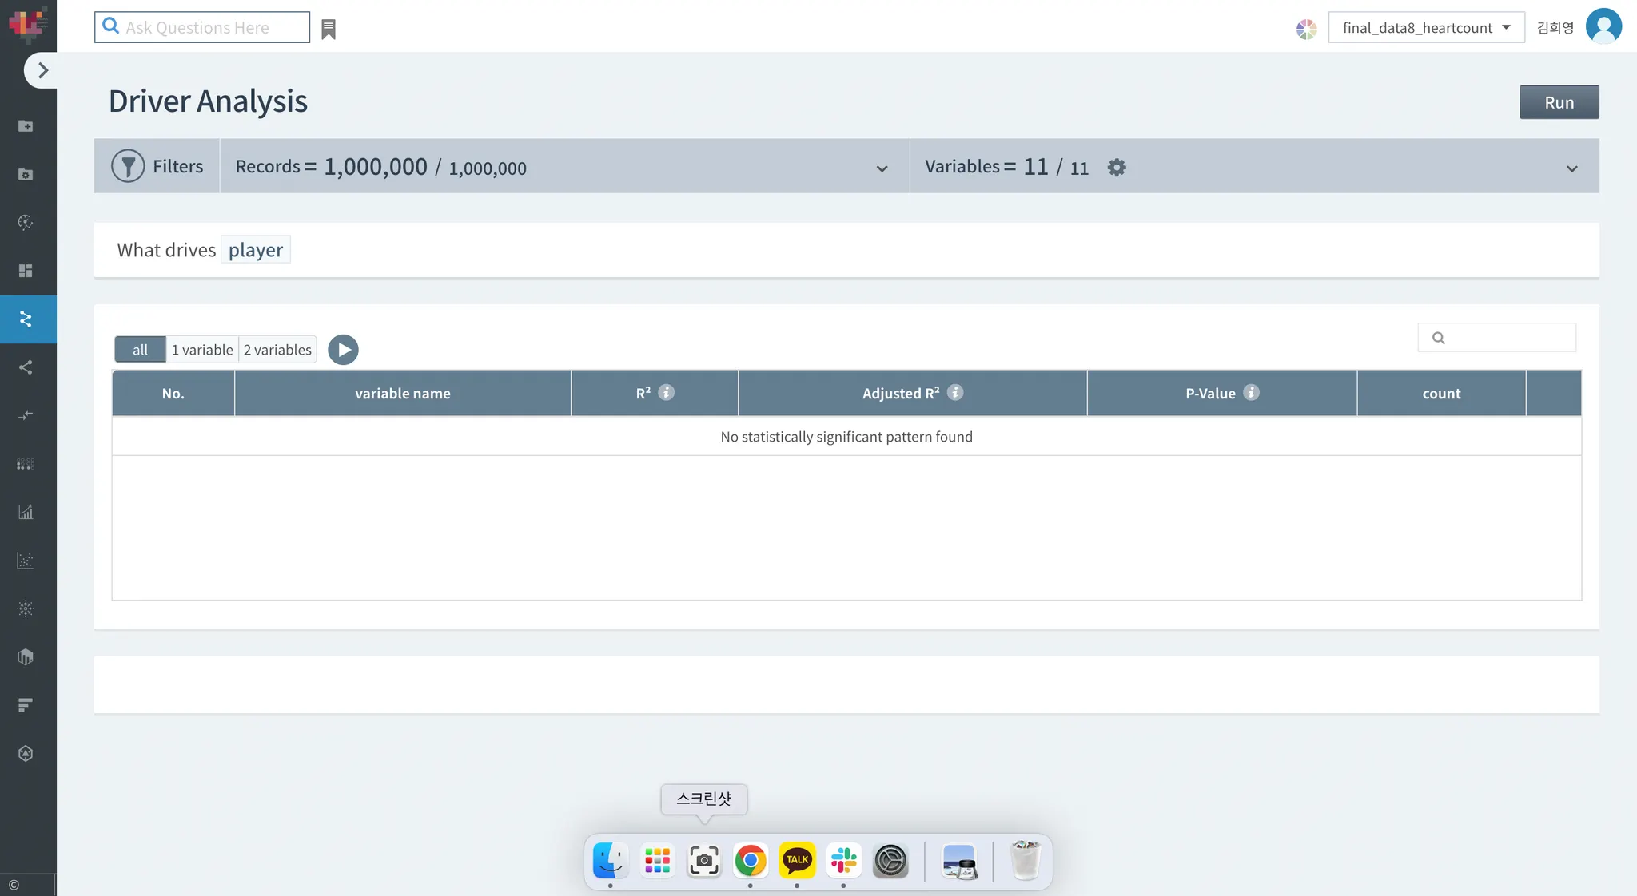The image size is (1637, 896).
Task: Click the Filters funnel icon
Action: [128, 166]
